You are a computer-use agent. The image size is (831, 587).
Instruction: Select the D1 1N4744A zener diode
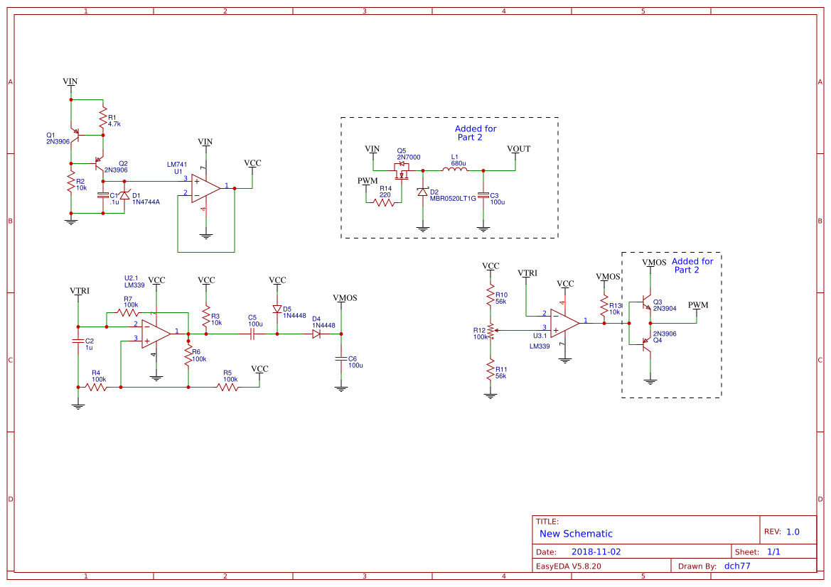125,195
